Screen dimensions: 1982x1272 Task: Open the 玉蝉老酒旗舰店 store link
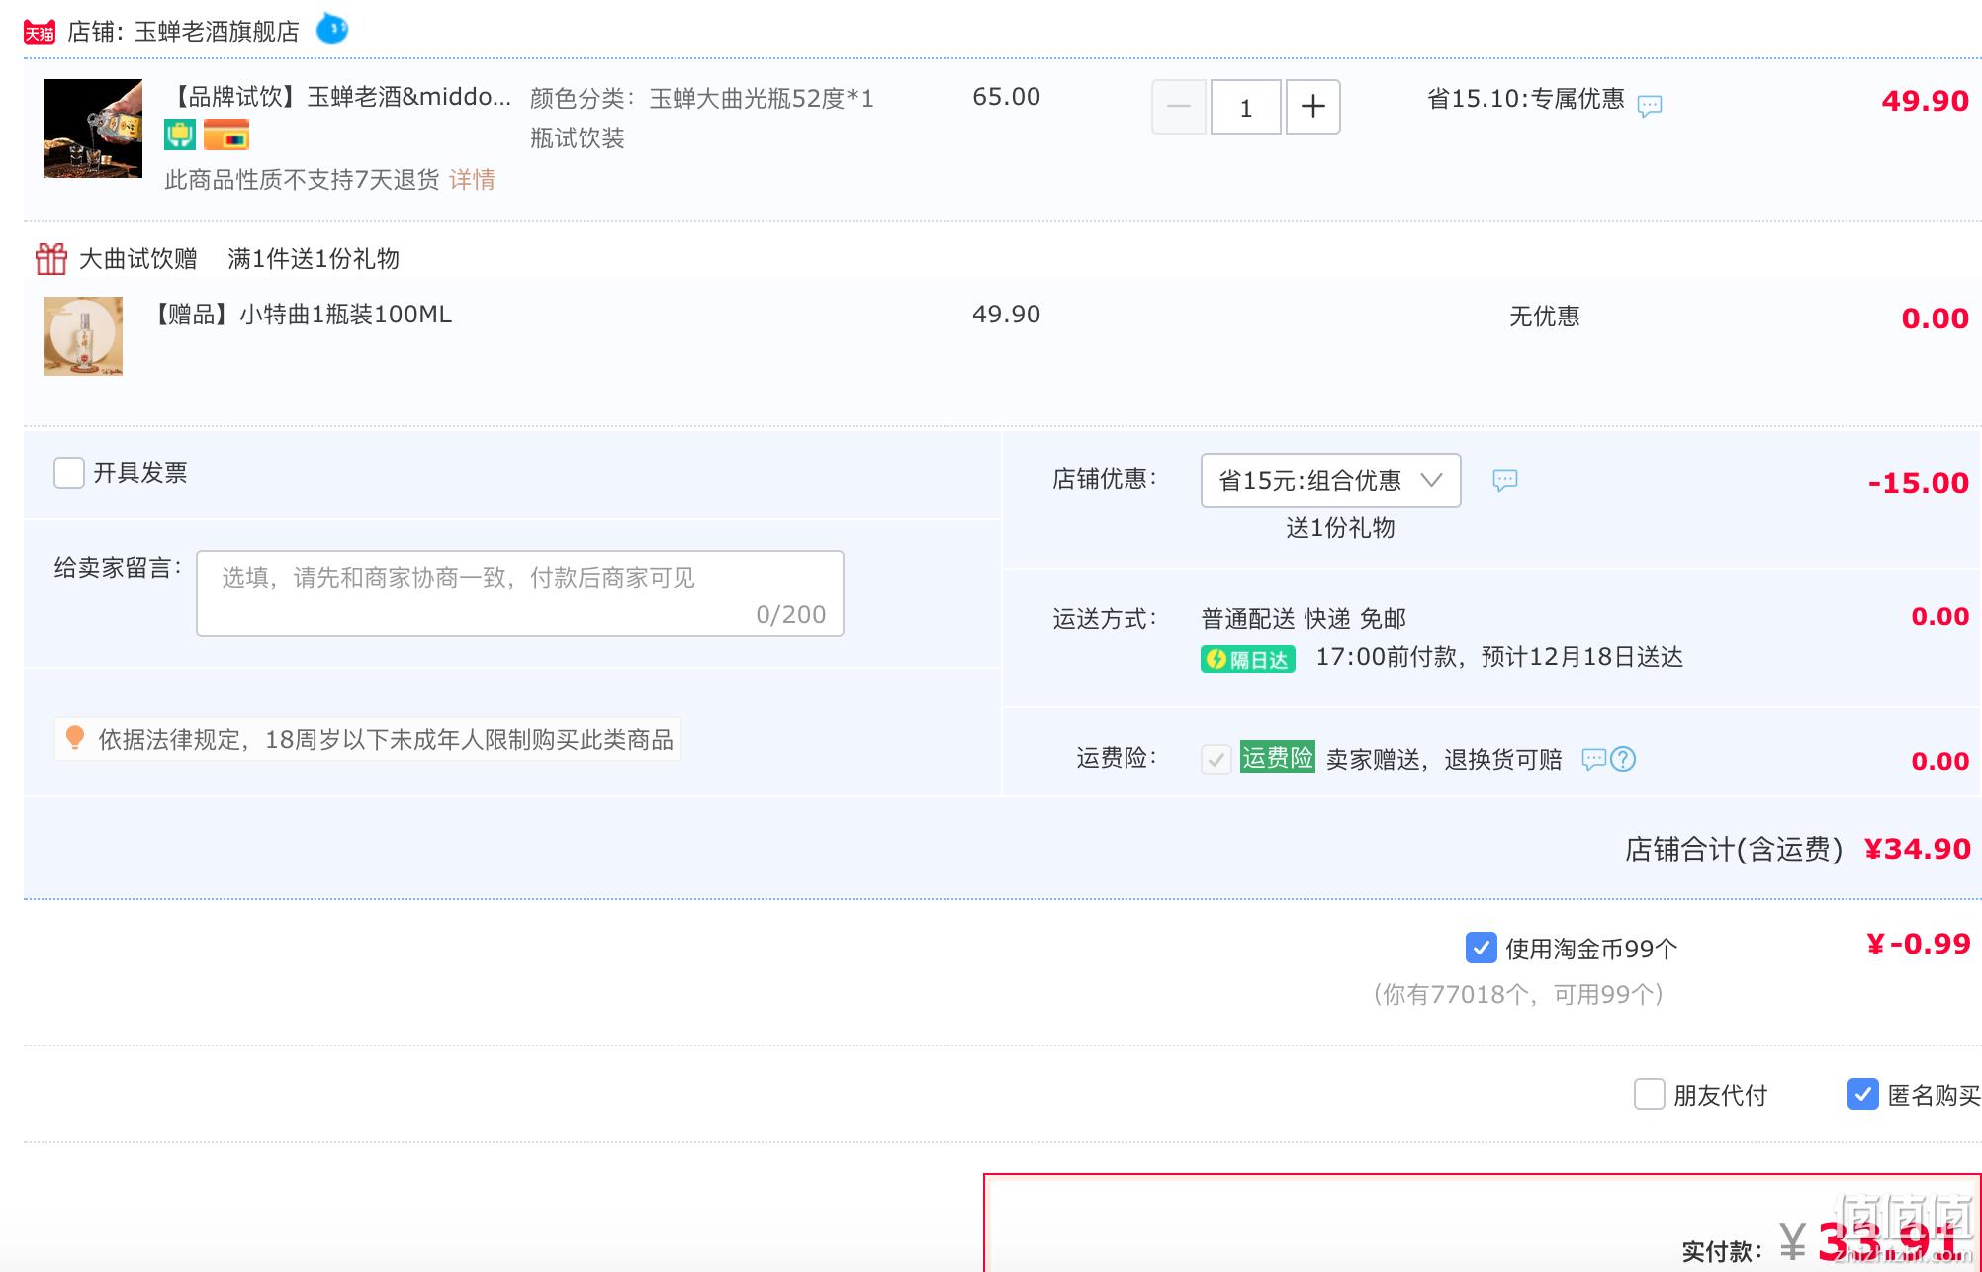217,32
